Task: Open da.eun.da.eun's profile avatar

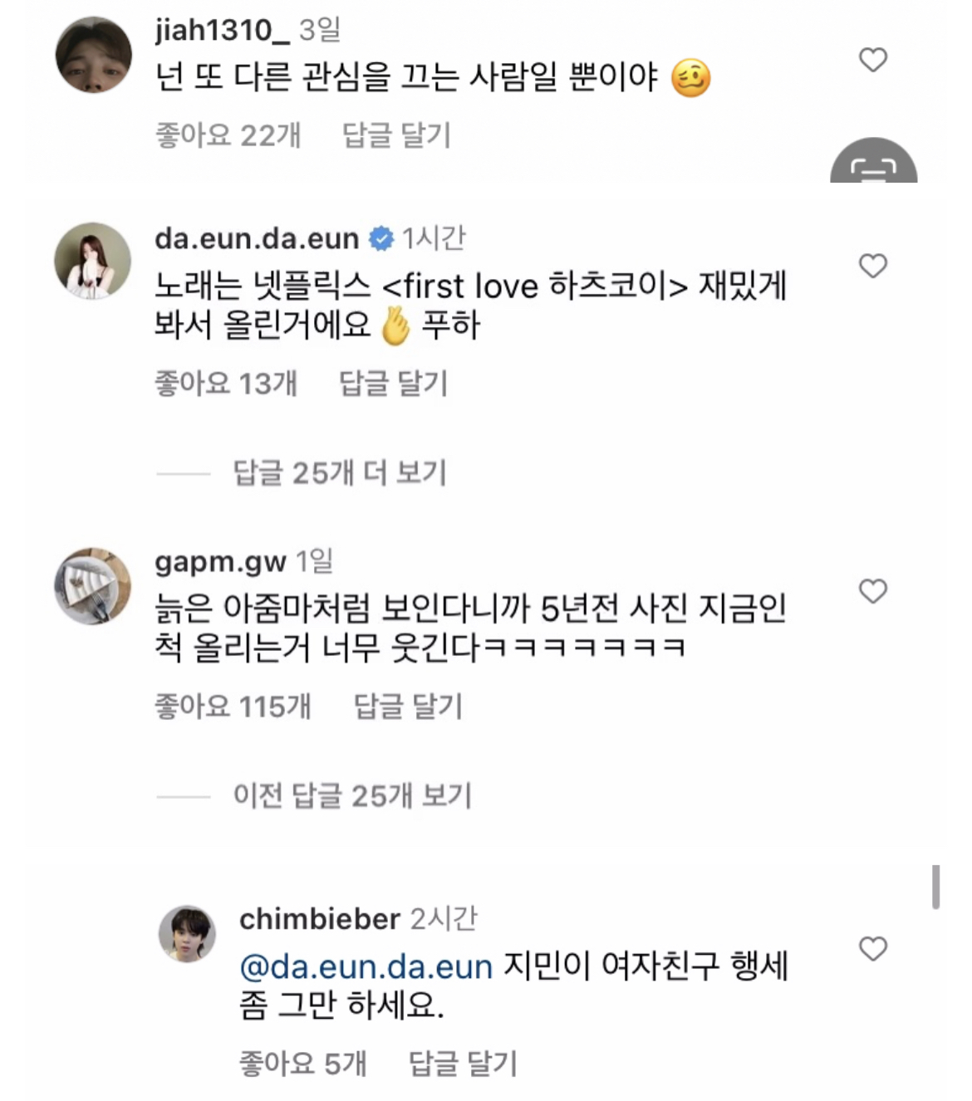Action: click(x=93, y=261)
